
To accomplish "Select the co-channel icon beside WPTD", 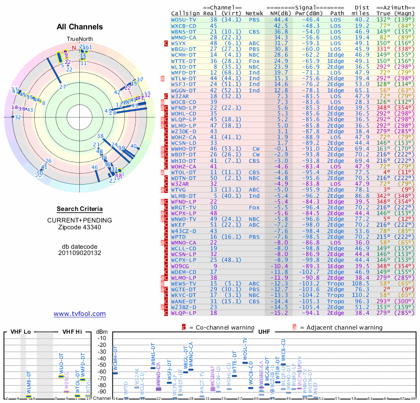I will pyautogui.click(x=166, y=236).
